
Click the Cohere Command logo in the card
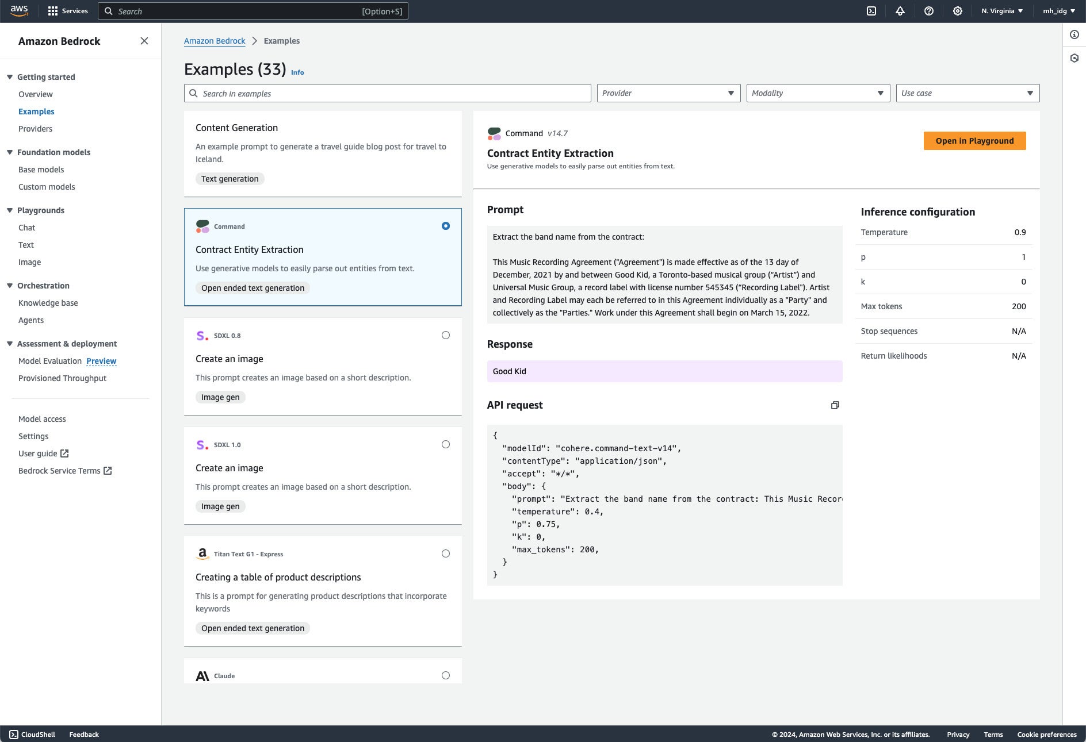(202, 226)
